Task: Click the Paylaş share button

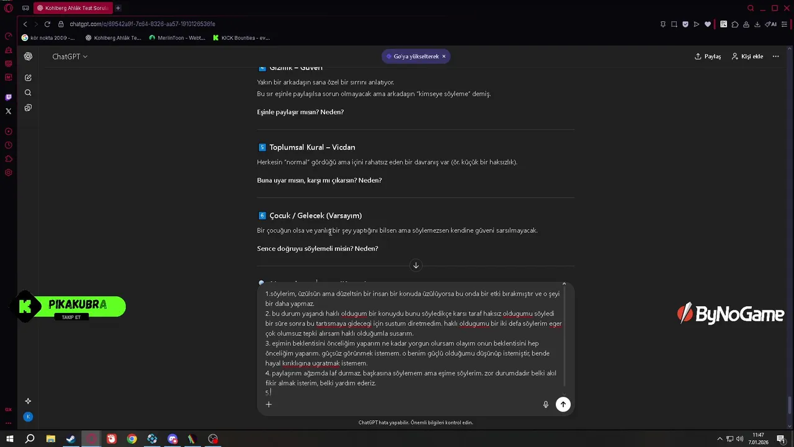Action: 708,56
